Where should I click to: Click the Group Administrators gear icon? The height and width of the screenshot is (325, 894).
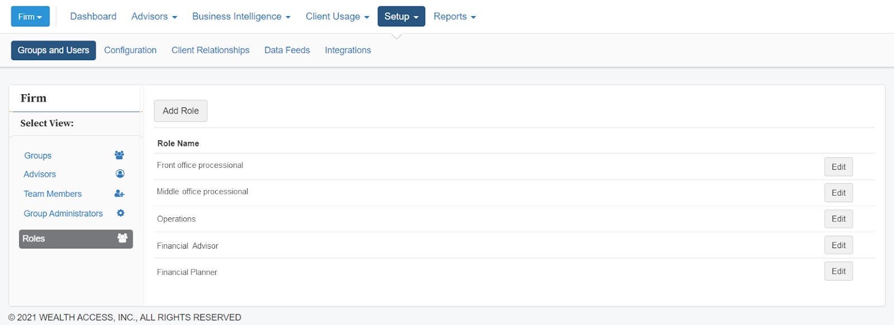tap(120, 213)
